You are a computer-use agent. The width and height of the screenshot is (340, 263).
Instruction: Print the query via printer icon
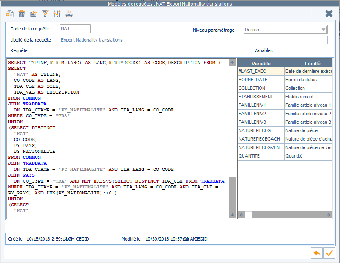tap(69, 14)
